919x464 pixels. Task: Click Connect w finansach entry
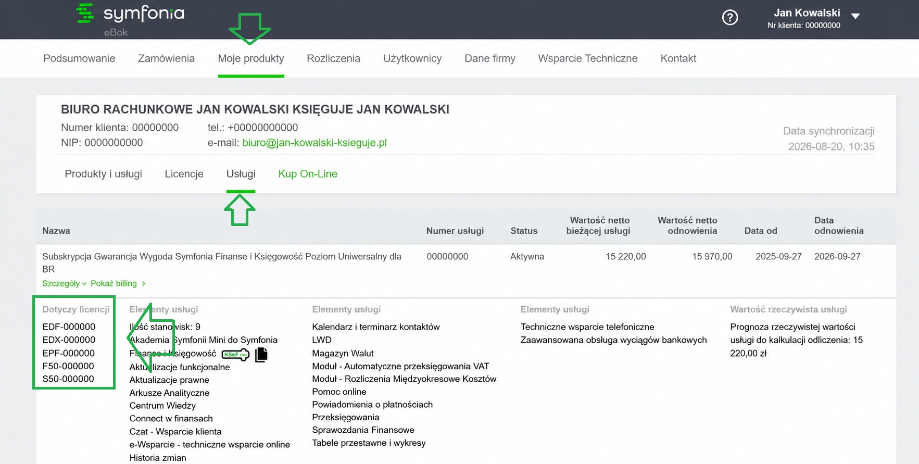coord(171,418)
